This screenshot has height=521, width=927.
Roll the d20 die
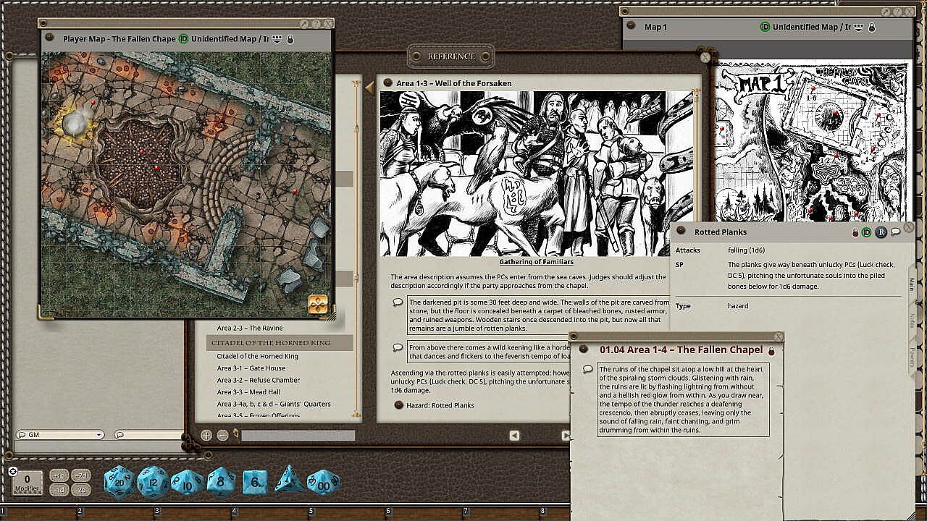tap(119, 482)
